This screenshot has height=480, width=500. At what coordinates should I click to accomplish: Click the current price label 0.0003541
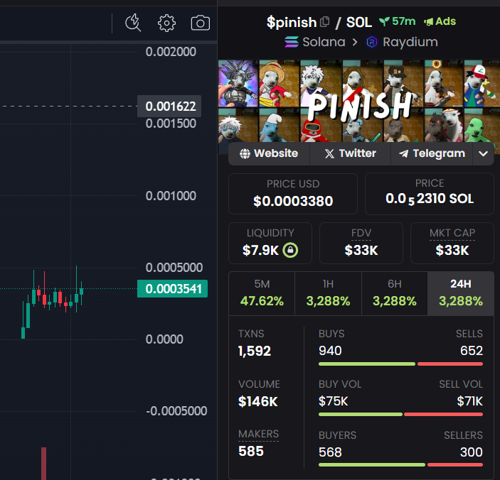[173, 289]
